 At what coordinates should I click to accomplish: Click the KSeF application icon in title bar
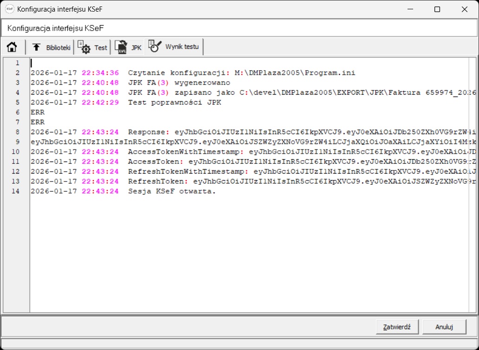[x=10, y=9]
